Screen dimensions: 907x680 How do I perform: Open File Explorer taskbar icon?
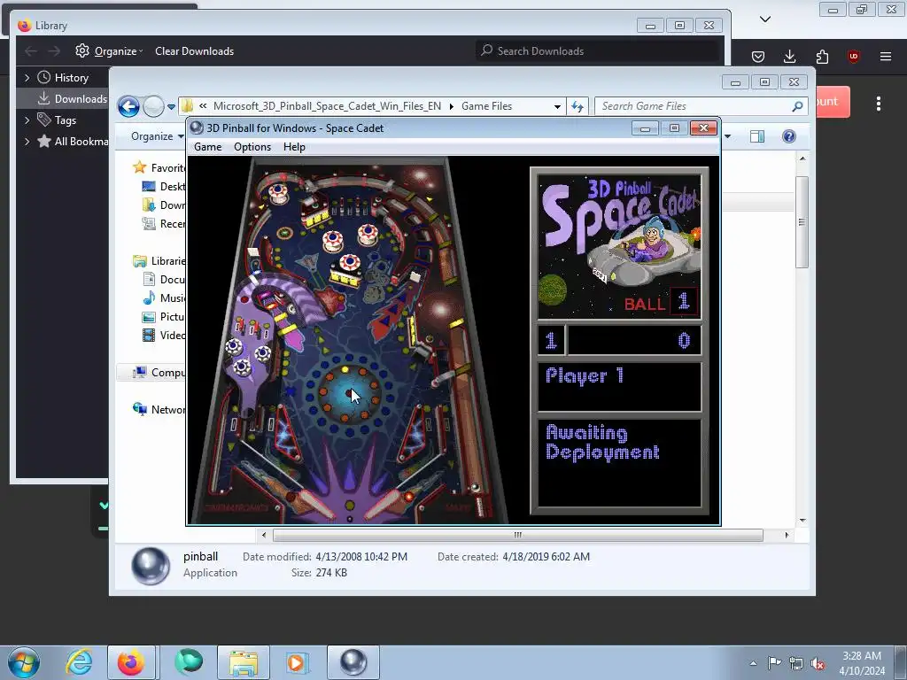[244, 662]
